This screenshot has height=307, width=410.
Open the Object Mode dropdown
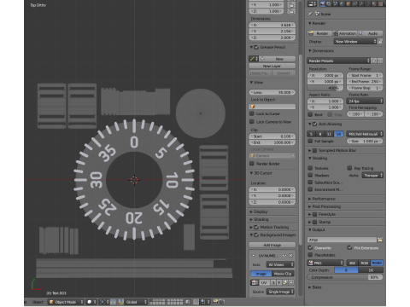[66, 302]
